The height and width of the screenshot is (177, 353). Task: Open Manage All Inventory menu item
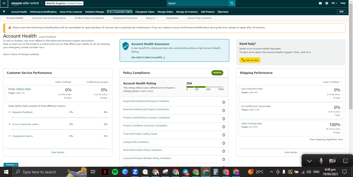187,12
